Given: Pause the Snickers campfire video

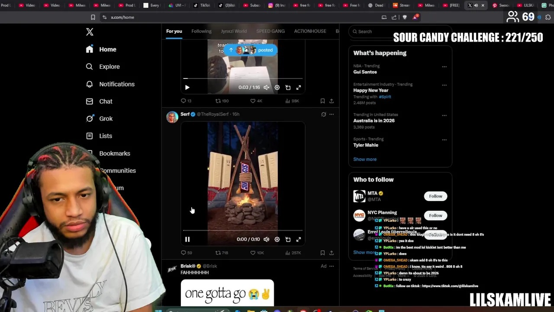Looking at the screenshot, I should [187, 239].
